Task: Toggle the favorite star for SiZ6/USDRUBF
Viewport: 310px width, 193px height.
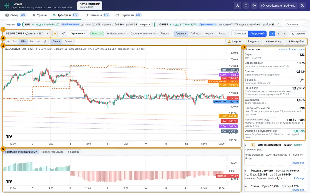Action: [x=55, y=33]
